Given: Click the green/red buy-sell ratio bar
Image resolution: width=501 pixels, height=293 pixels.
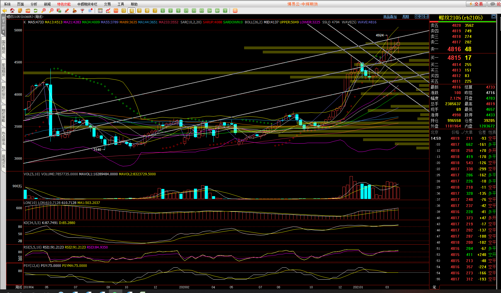Looking at the screenshot, I should (x=463, y=22).
